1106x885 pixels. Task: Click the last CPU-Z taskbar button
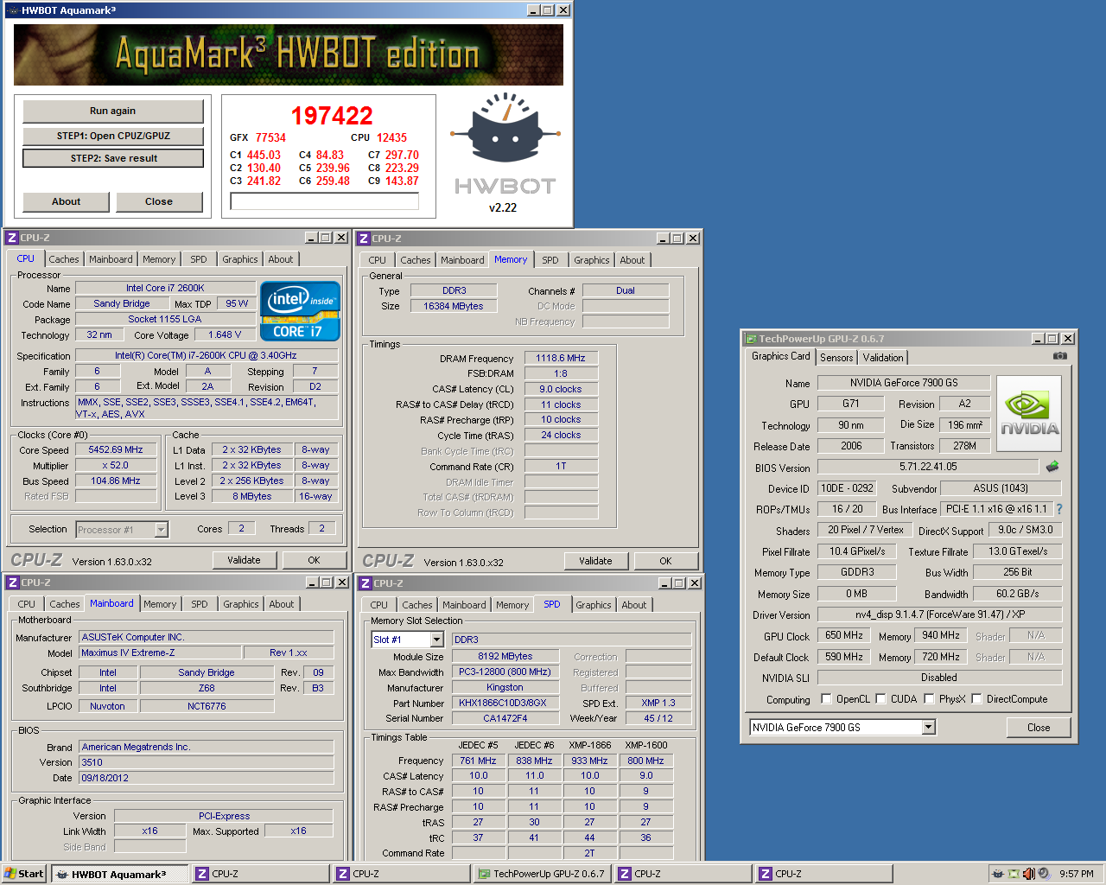[824, 874]
